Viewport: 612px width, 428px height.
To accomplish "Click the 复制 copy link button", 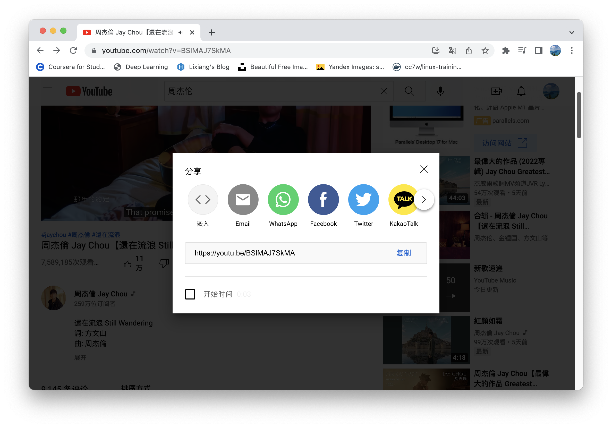I will pyautogui.click(x=404, y=253).
